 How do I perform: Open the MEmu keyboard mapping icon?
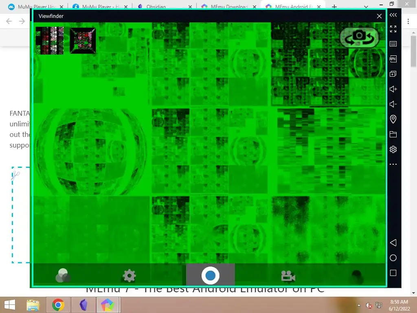point(393,44)
